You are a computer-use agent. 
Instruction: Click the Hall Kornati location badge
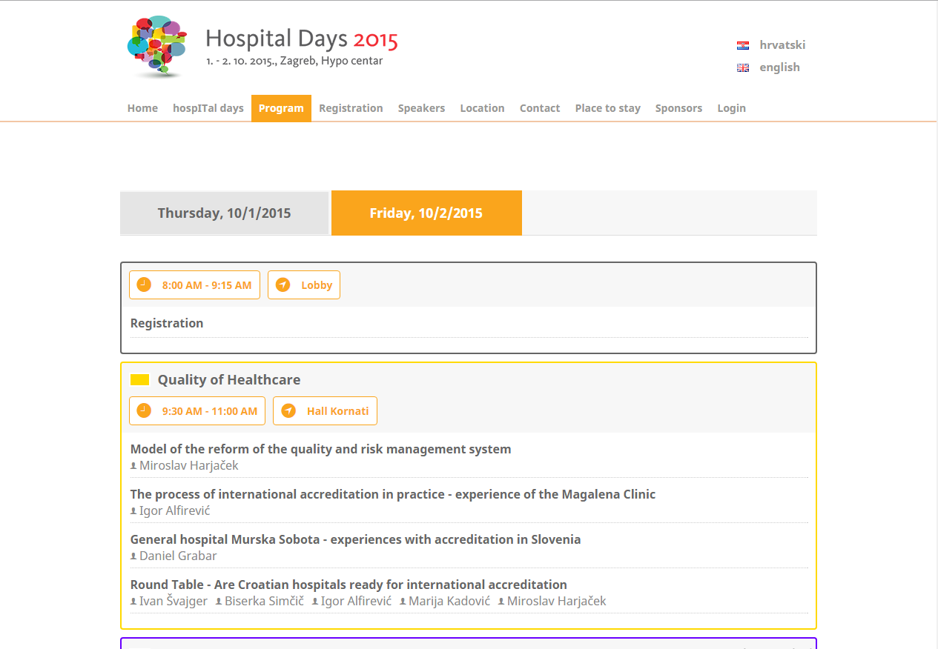pyautogui.click(x=325, y=411)
